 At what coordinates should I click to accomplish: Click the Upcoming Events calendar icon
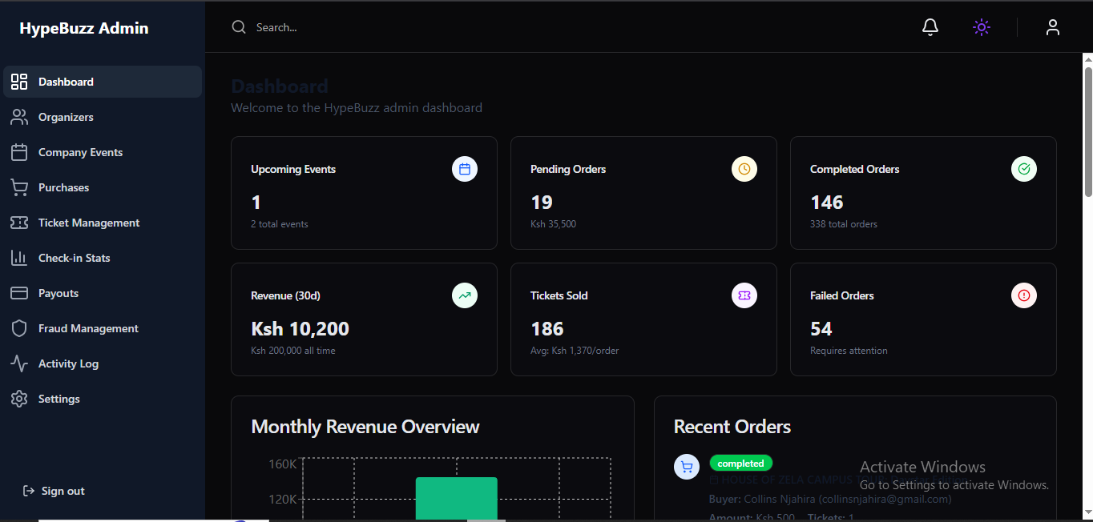tap(465, 169)
